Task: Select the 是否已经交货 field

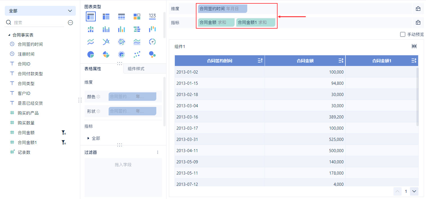Action: tap(30, 103)
